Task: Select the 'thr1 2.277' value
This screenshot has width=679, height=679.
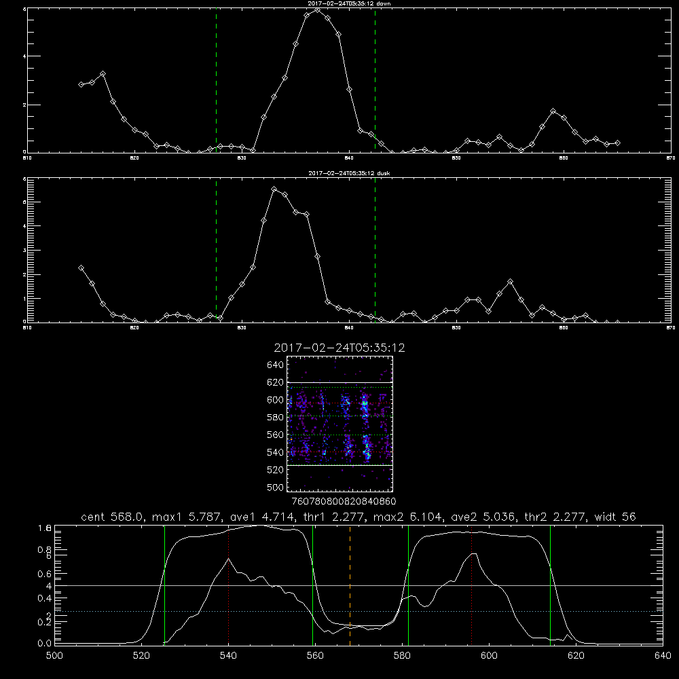Action: tap(333, 517)
